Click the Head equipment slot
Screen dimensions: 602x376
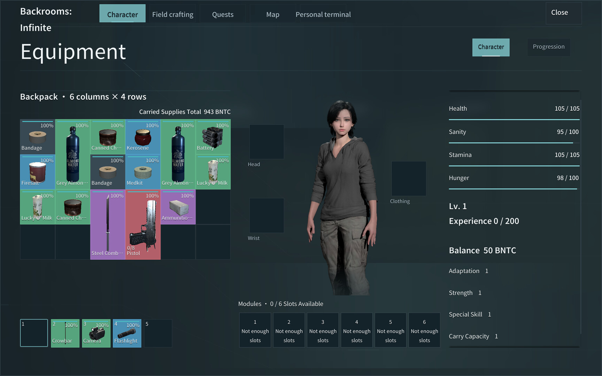pyautogui.click(x=267, y=142)
